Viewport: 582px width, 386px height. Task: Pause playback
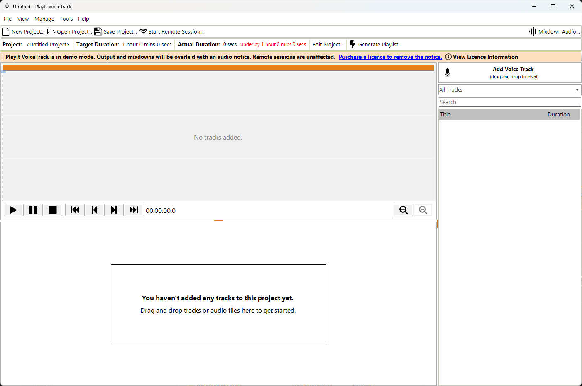click(33, 210)
